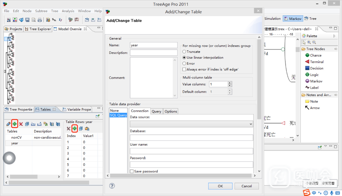Click the print icon in main toolbar
The width and height of the screenshot is (342, 196).
pyautogui.click(x=40, y=19)
